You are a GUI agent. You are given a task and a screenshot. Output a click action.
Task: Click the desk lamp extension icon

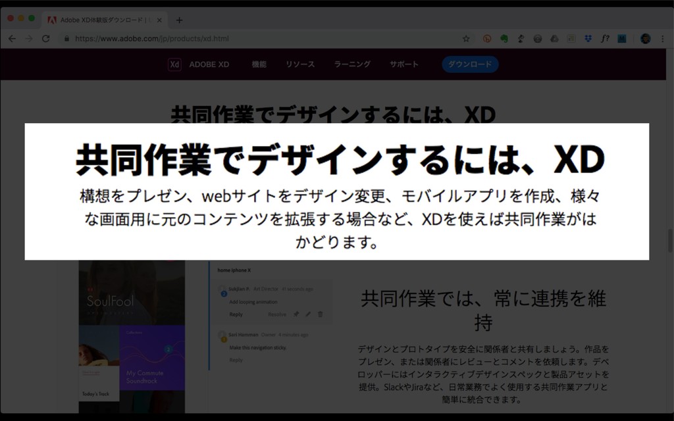pos(521,39)
